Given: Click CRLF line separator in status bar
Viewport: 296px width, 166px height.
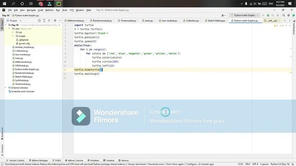Looking at the screenshot, I should pyautogui.click(x=247, y=164).
